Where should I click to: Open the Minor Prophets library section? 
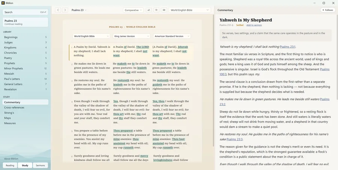pyautogui.click(x=26, y=69)
